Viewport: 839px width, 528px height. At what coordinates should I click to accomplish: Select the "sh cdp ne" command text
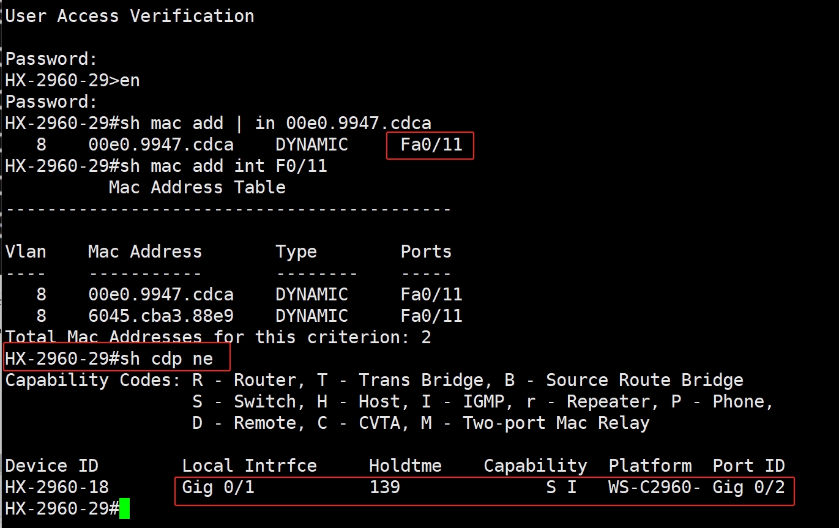(166, 359)
